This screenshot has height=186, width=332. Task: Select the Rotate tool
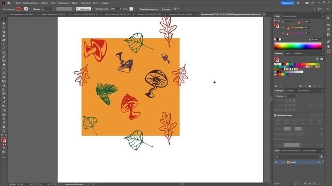pyautogui.click(x=4, y=69)
